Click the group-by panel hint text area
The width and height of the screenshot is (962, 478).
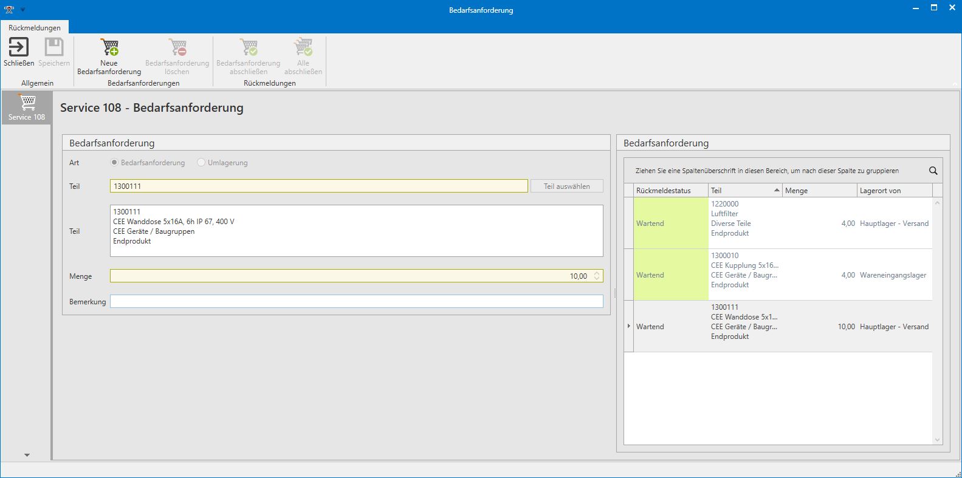click(767, 171)
